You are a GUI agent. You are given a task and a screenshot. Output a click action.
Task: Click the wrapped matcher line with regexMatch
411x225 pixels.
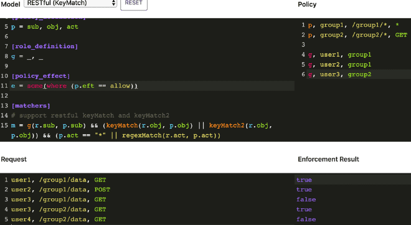point(116,135)
